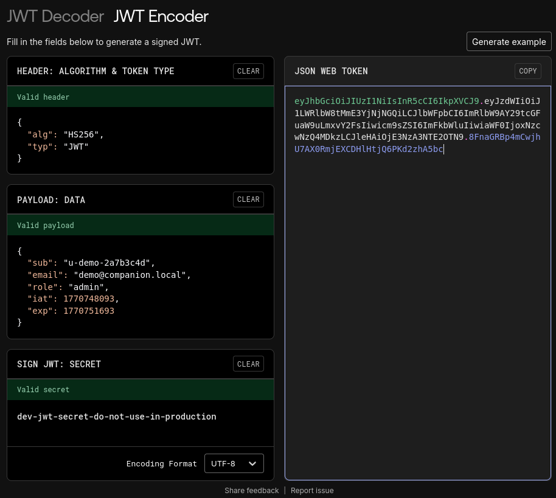Click the PAYLOAD: DATA heading
The image size is (556, 498).
pyautogui.click(x=51, y=200)
